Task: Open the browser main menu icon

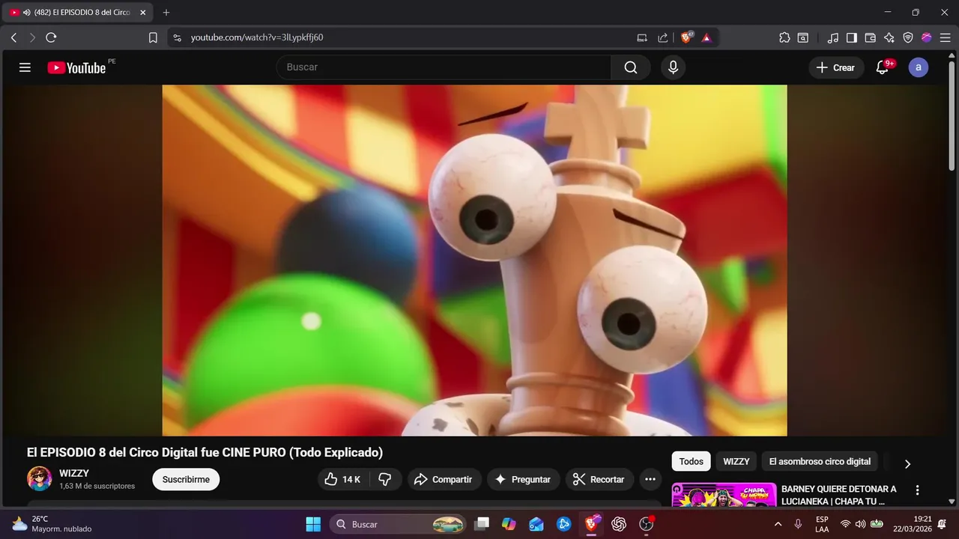Action: pyautogui.click(x=946, y=37)
